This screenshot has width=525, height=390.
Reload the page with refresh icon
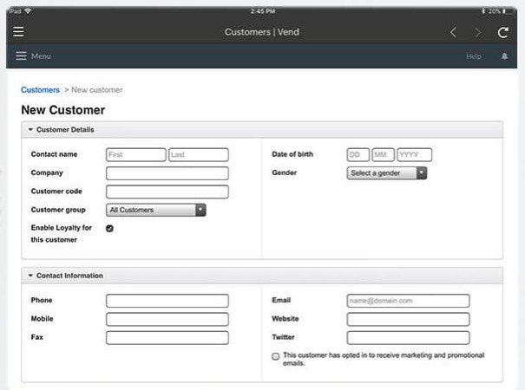tap(502, 32)
